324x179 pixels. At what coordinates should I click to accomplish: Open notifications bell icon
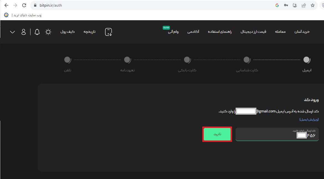[37, 32]
